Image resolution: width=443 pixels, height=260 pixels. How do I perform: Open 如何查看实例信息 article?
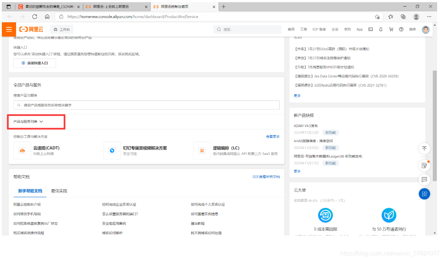(x=204, y=214)
